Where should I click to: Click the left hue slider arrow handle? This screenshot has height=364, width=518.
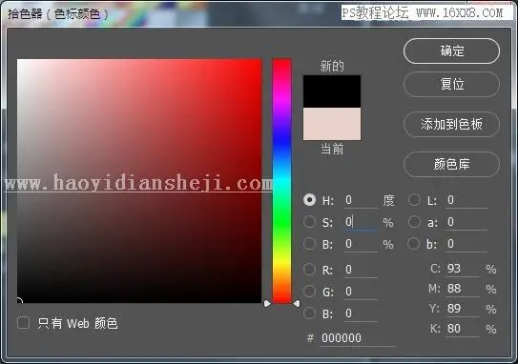coord(267,303)
